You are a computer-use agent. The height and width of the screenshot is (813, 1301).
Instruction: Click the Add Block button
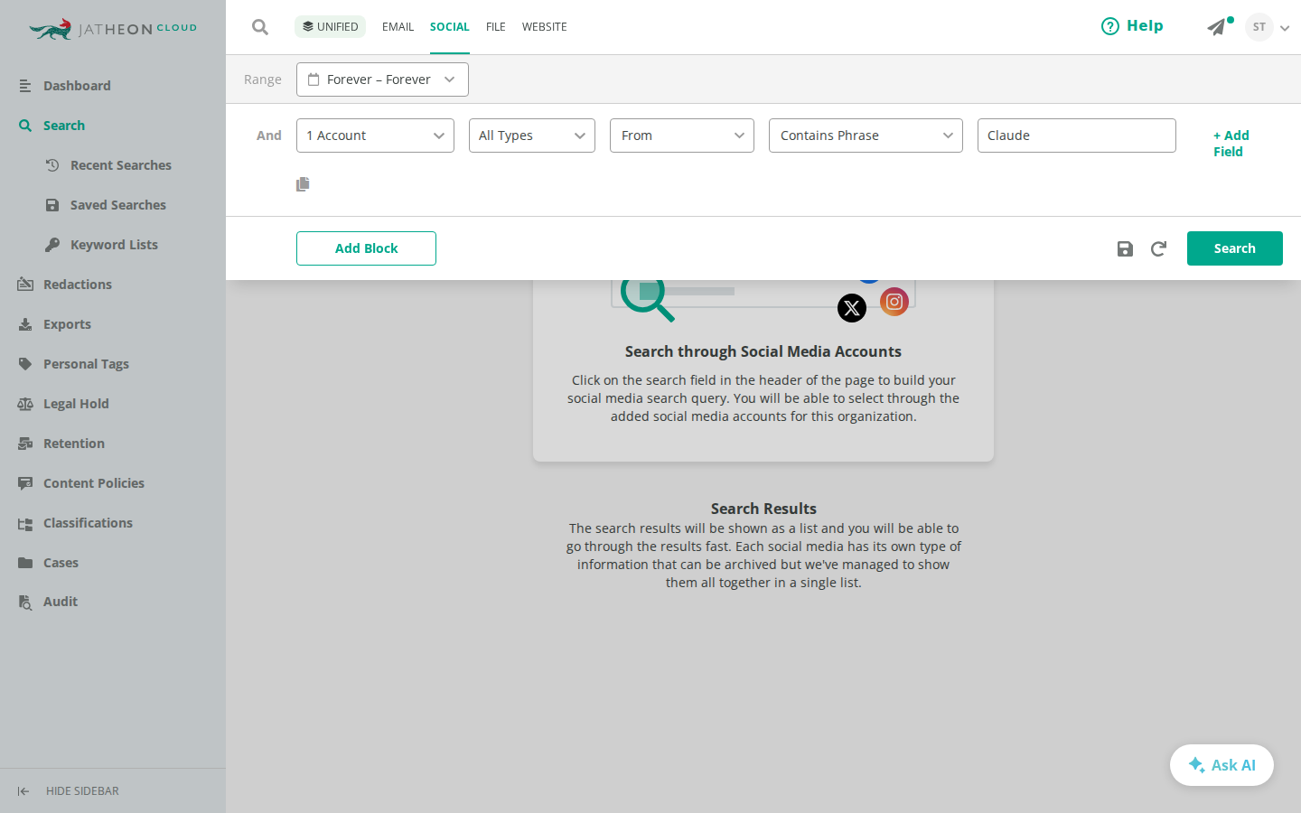(366, 248)
